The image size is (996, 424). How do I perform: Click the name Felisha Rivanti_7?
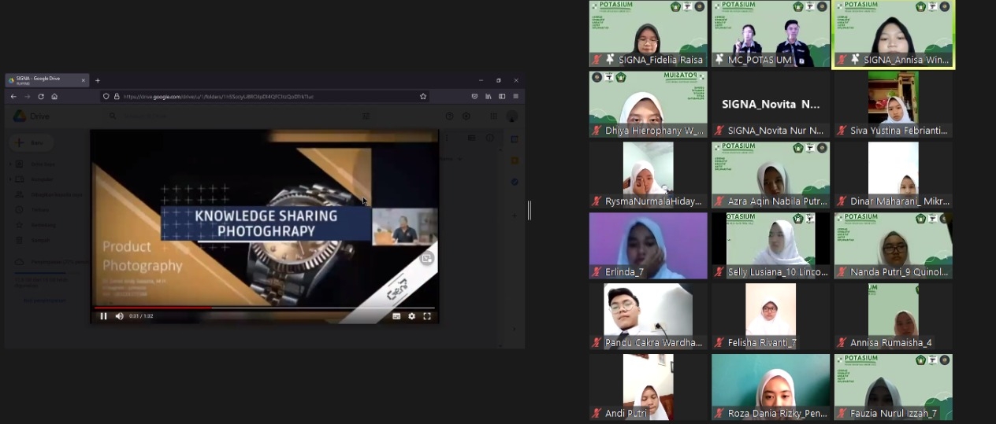click(x=762, y=343)
